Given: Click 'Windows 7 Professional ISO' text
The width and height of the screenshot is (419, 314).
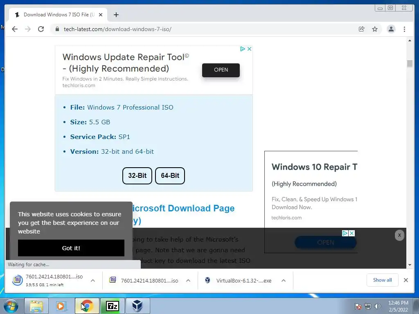Looking at the screenshot, I should coord(130,108).
